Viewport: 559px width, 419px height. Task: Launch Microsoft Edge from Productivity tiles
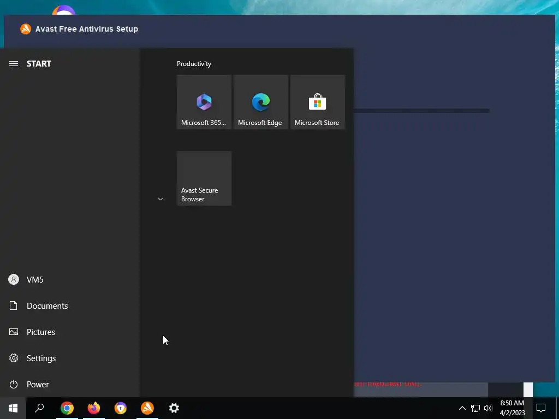pos(260,102)
